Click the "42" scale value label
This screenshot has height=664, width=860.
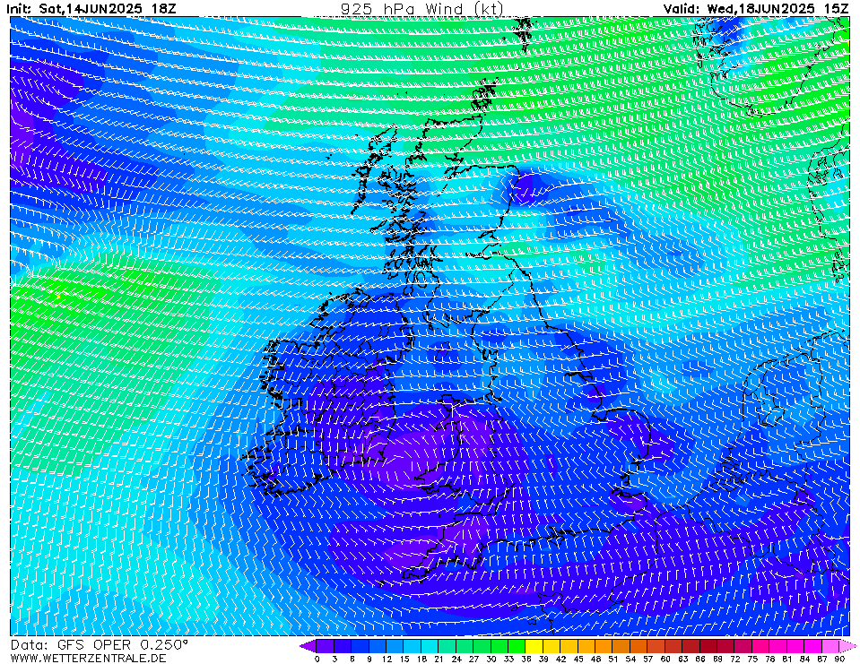560,659
